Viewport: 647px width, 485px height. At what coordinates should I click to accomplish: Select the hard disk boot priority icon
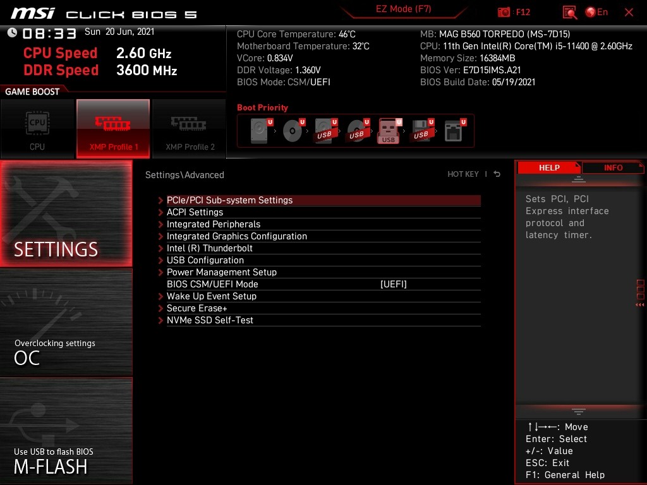tap(260, 131)
